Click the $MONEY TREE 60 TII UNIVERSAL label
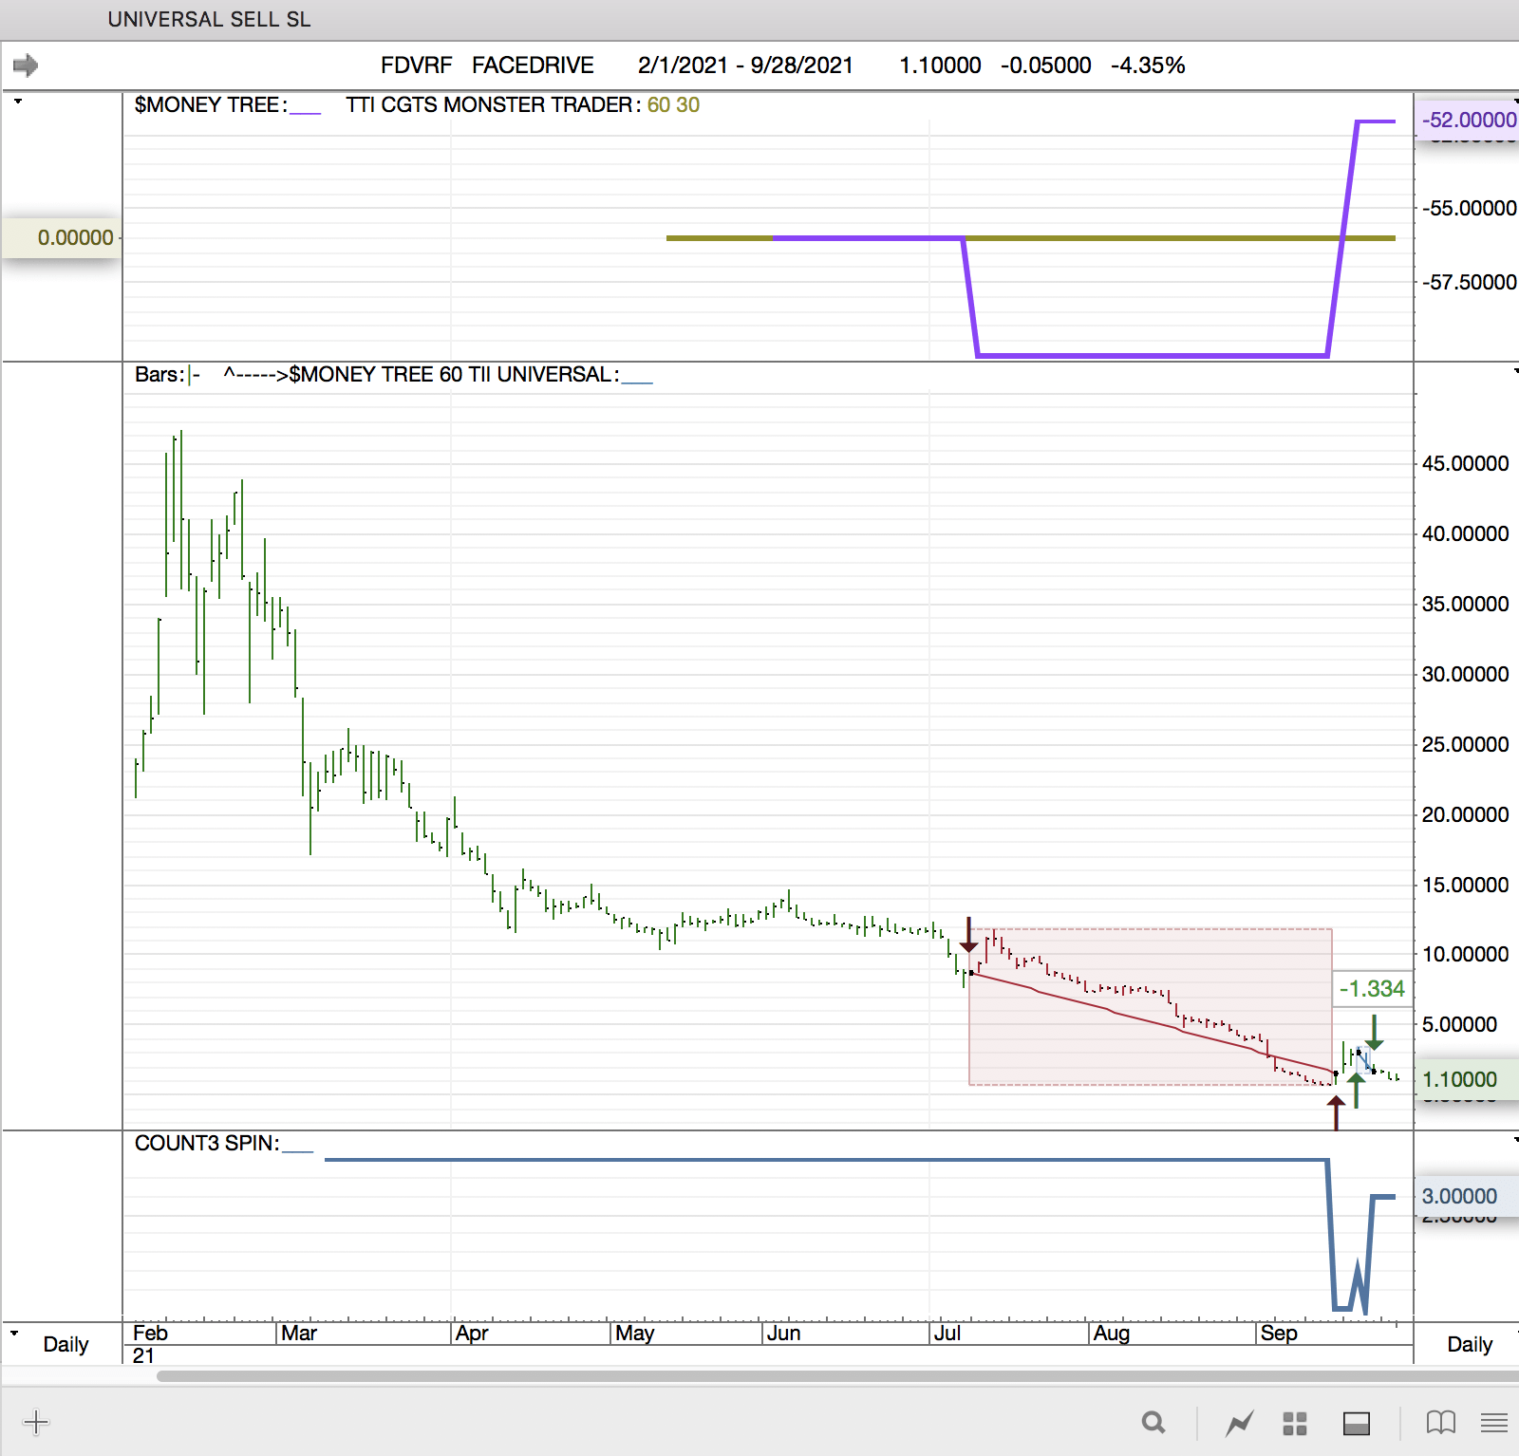 click(454, 374)
